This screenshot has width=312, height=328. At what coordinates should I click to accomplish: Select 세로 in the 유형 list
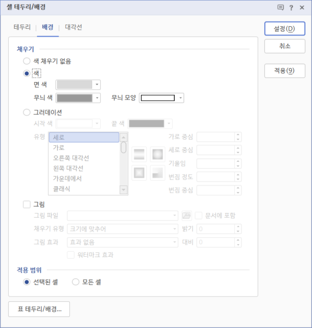coord(84,138)
